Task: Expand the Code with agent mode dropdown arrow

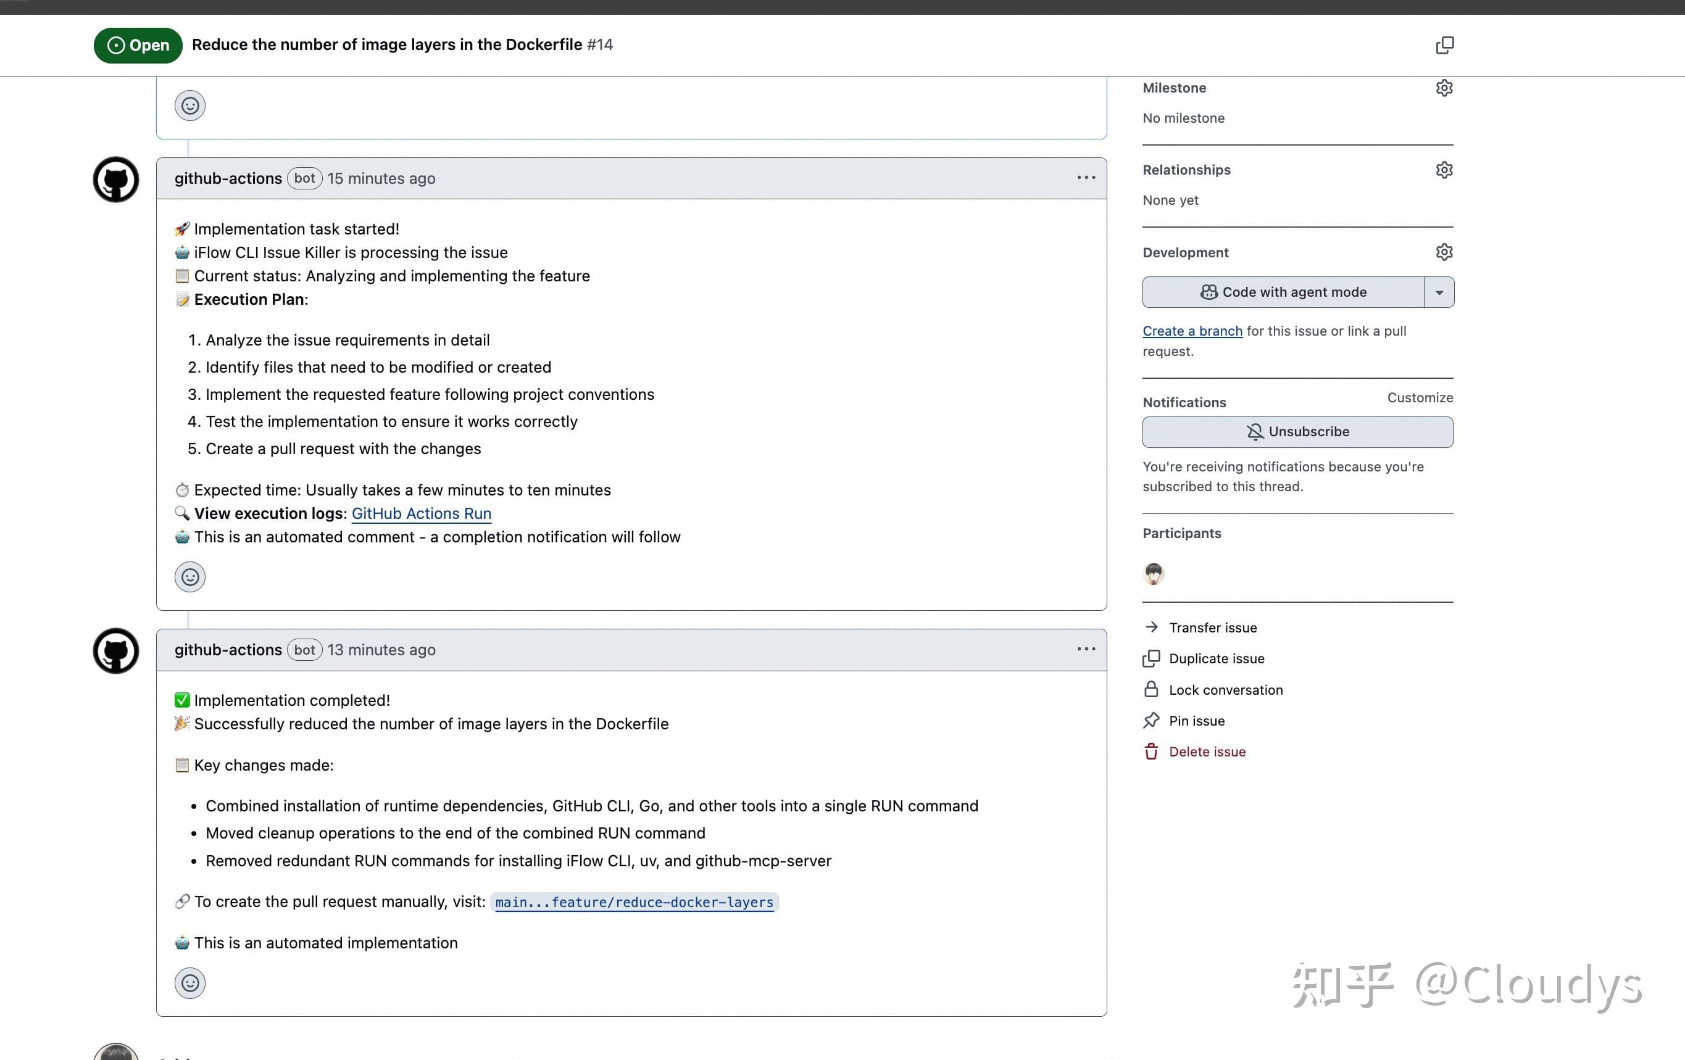Action: pos(1439,292)
